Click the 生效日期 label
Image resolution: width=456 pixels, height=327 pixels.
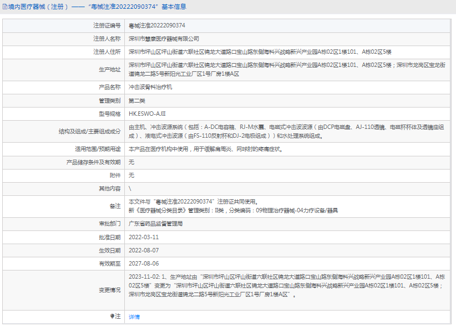pyautogui.click(x=109, y=250)
